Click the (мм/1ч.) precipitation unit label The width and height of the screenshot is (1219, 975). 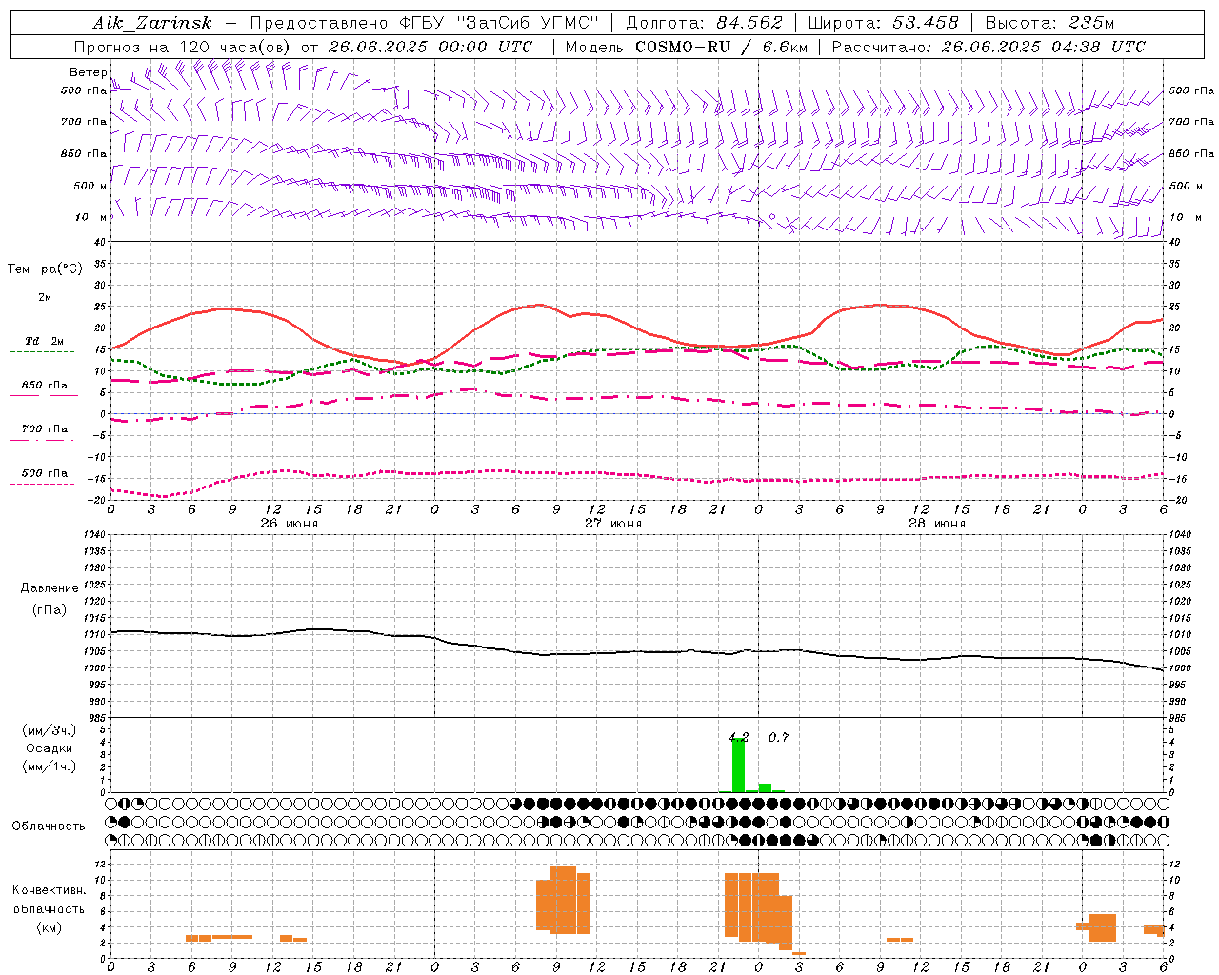tap(50, 766)
